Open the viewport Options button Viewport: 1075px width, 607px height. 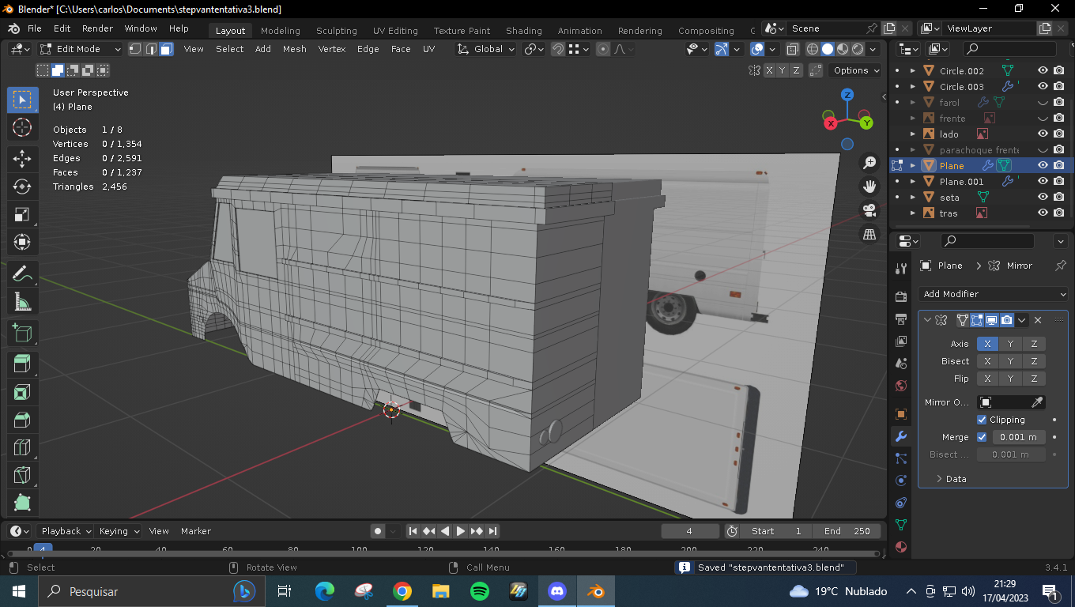[856, 70]
